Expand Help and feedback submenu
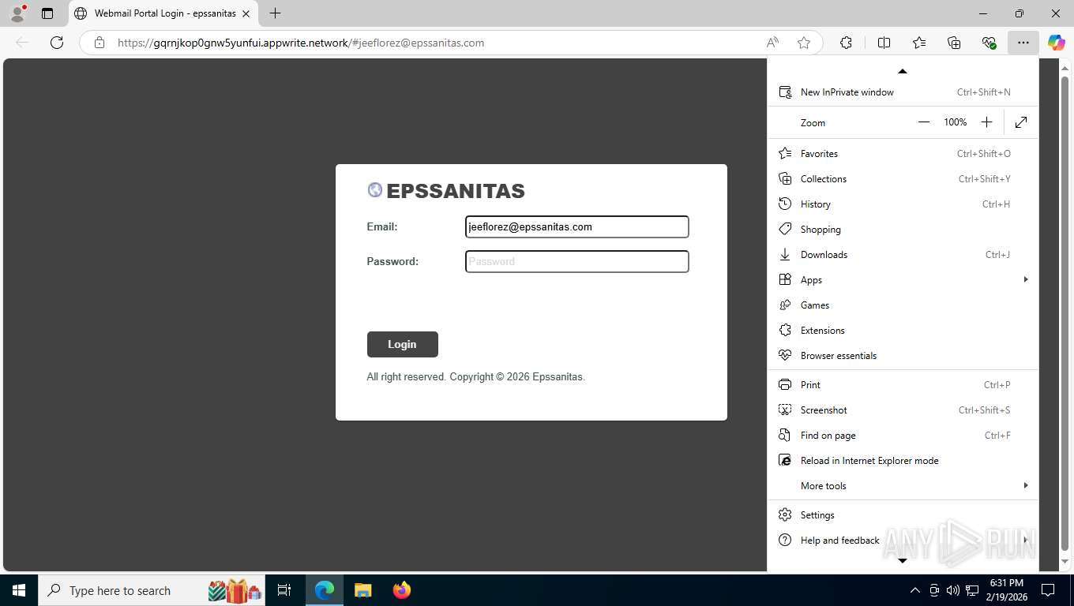The height and width of the screenshot is (606, 1074). click(x=903, y=541)
